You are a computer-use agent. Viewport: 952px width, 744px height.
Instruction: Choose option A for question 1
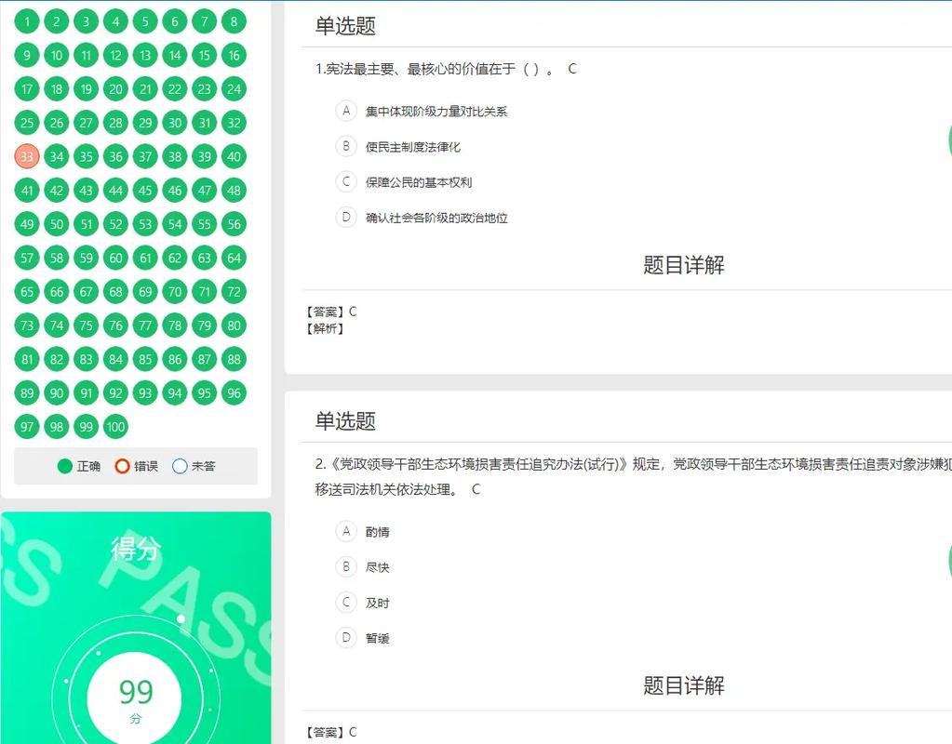(x=346, y=111)
